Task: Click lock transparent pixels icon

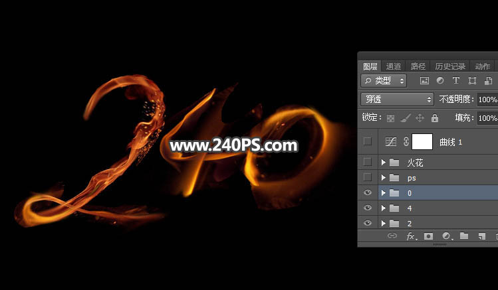Action: pos(391,118)
